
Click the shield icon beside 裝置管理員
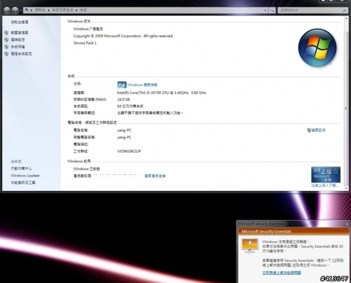click(x=7, y=33)
